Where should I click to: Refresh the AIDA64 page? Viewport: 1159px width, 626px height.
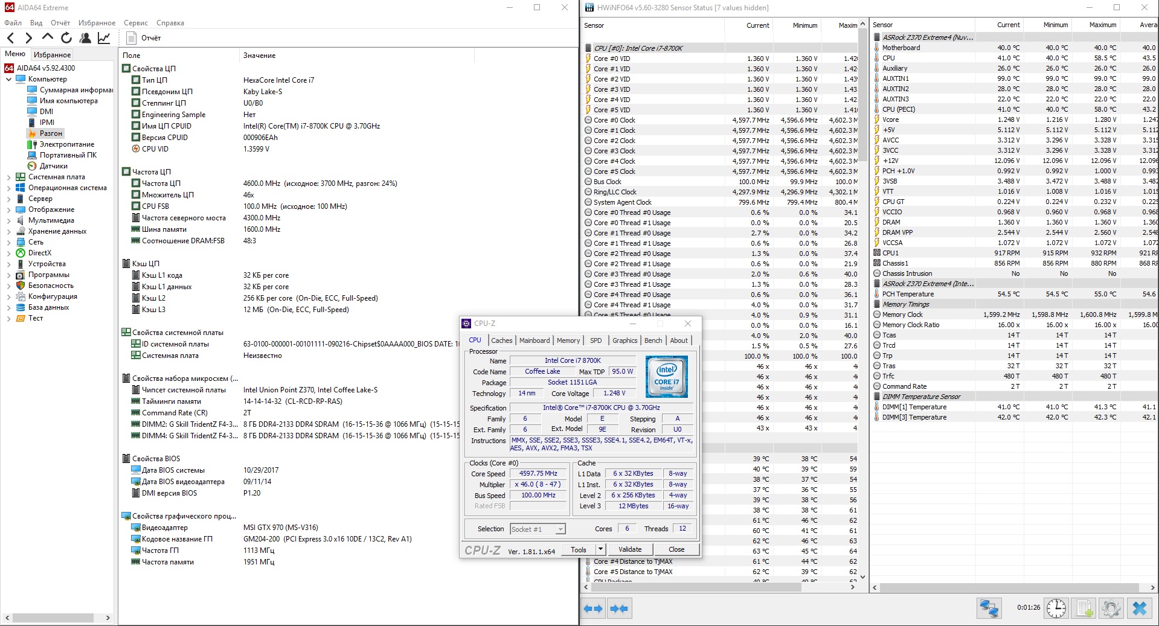66,38
